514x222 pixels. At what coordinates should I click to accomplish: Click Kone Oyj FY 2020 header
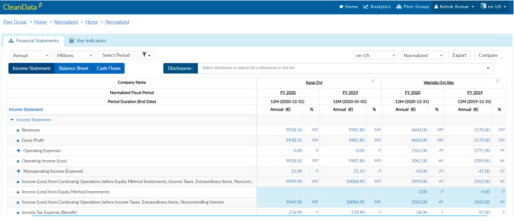pos(288,93)
